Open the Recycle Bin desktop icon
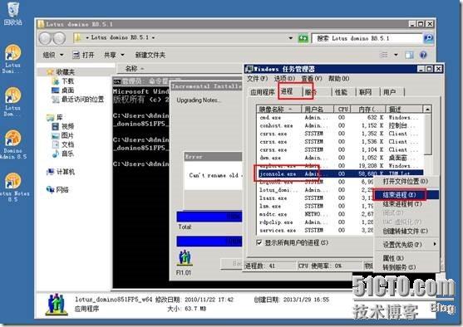 [x=13, y=12]
